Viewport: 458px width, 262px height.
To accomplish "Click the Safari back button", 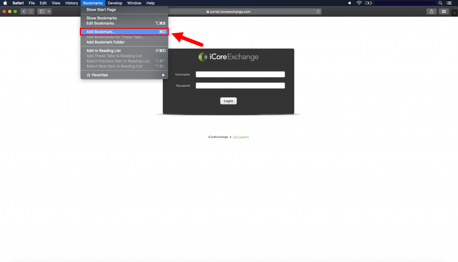I will tap(24, 11).
